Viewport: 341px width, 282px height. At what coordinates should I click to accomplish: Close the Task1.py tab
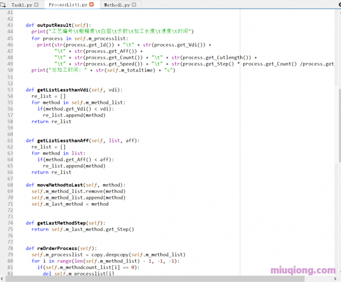tap(36, 5)
